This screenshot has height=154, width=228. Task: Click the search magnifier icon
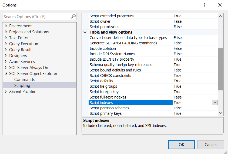click(73, 17)
